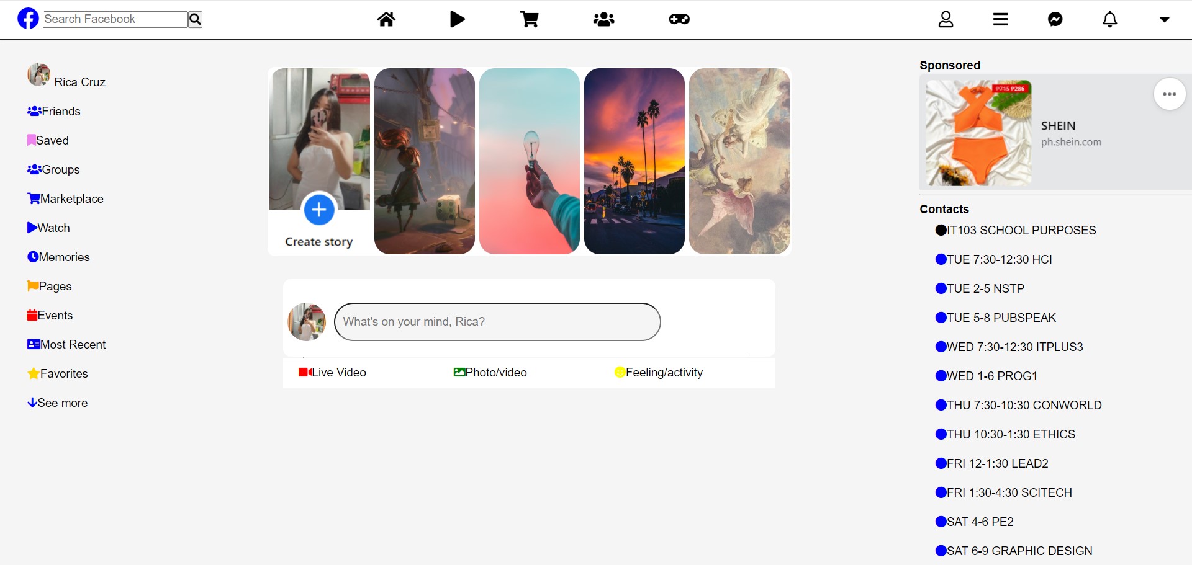Open Marketplace cart icon in top bar
The height and width of the screenshot is (565, 1192).
click(x=529, y=20)
